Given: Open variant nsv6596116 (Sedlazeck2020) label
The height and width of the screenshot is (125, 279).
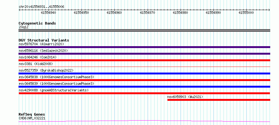Looking at the screenshot, I should 43,51.
